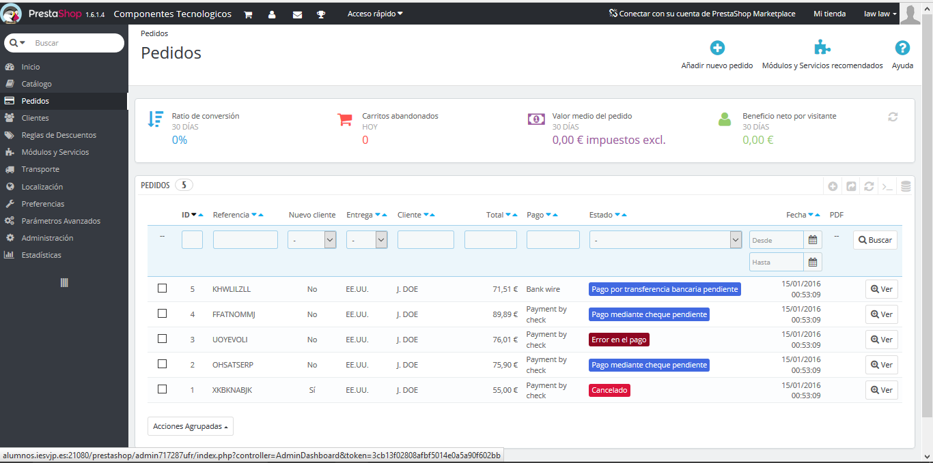The width and height of the screenshot is (933, 463).
Task: Click the envelope messages icon in header
Action: pyautogui.click(x=297, y=14)
